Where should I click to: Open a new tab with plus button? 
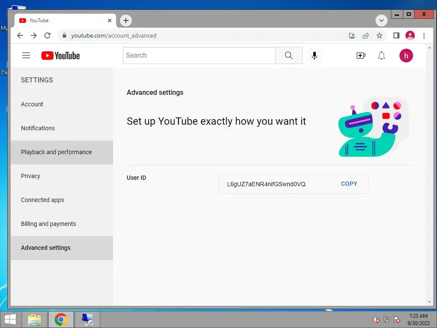[126, 20]
